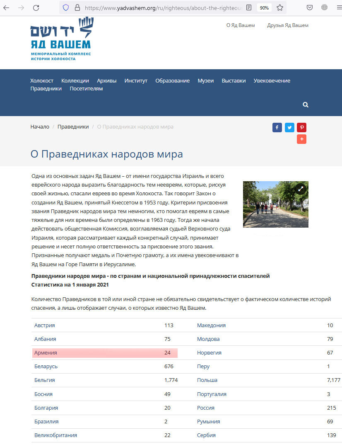Open Португалия in the table
This screenshot has height=447, width=342.
click(x=212, y=394)
